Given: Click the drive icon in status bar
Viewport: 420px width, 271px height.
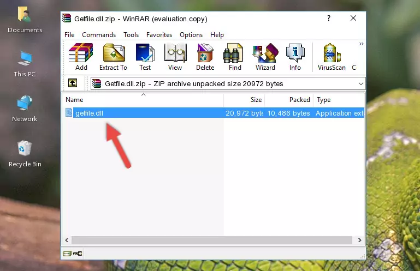Looking at the screenshot, I should coord(67,254).
